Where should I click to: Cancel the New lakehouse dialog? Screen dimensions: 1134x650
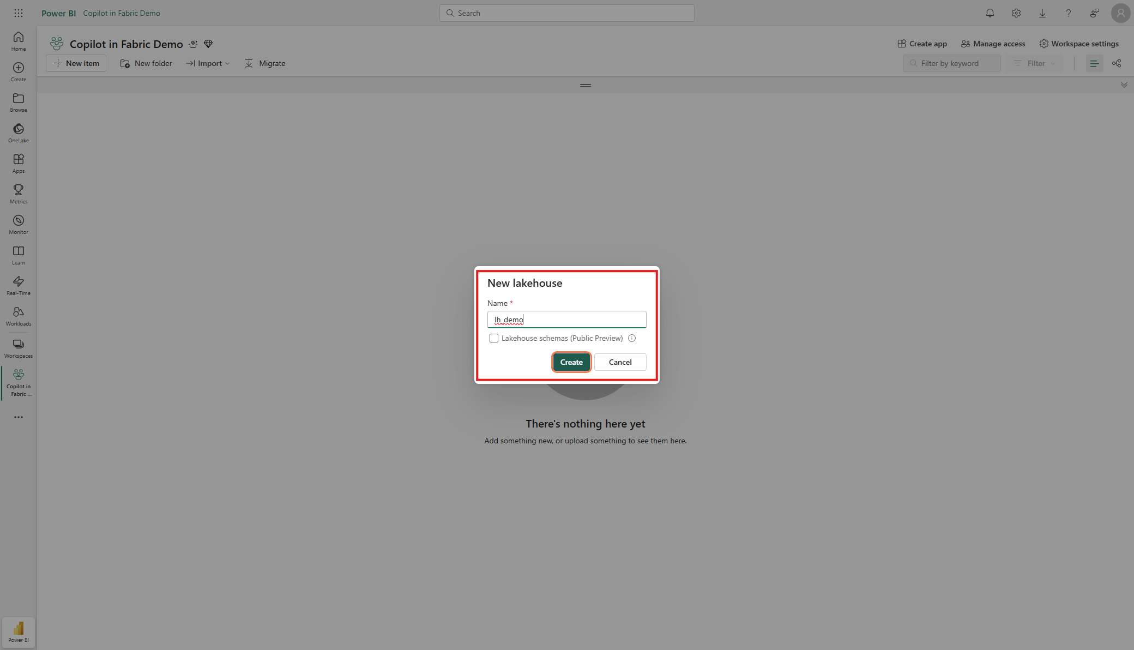(620, 362)
